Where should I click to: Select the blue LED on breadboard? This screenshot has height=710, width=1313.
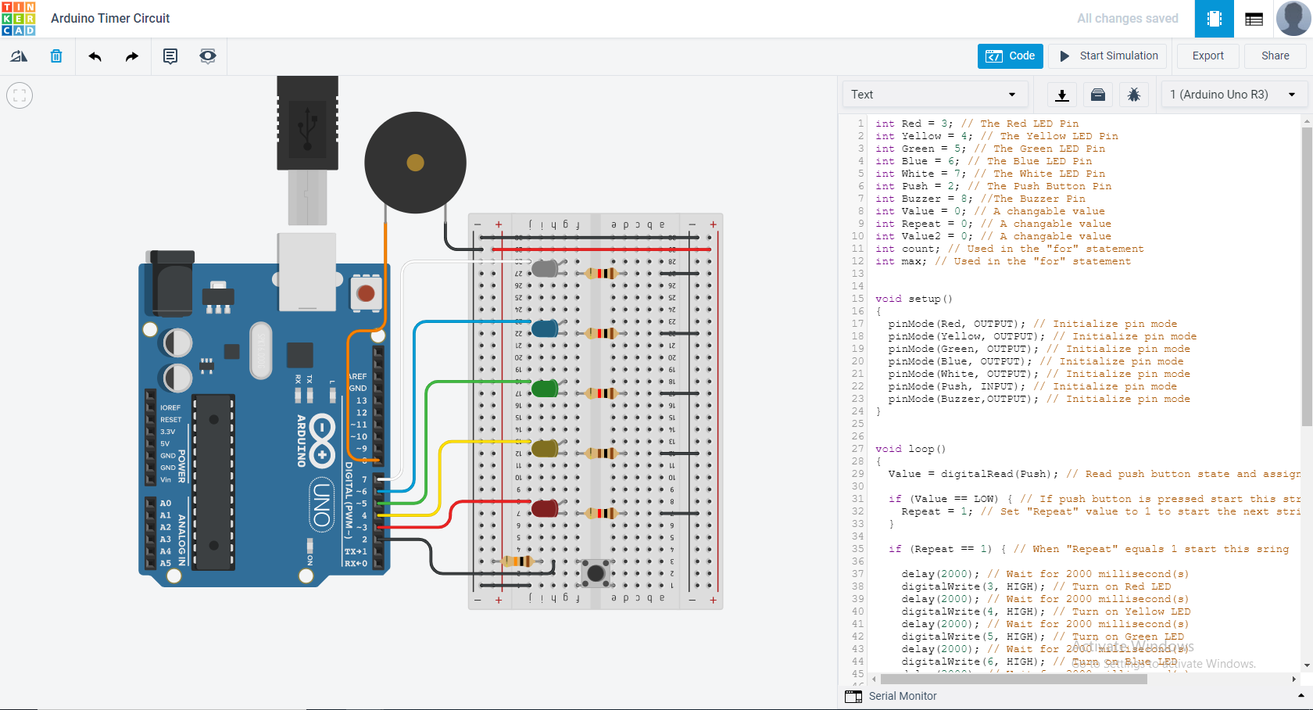pyautogui.click(x=545, y=328)
